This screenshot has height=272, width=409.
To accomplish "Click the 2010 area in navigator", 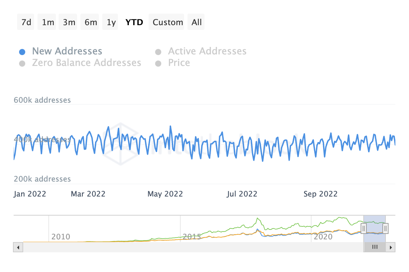I will [61, 236].
